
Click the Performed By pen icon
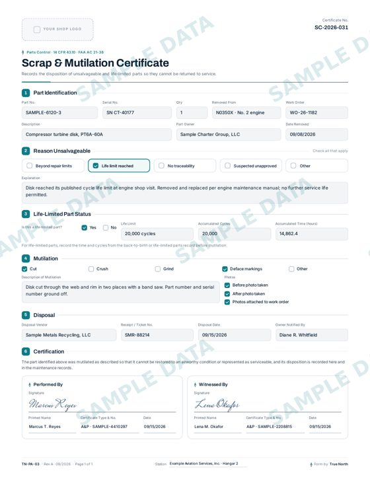30,385
